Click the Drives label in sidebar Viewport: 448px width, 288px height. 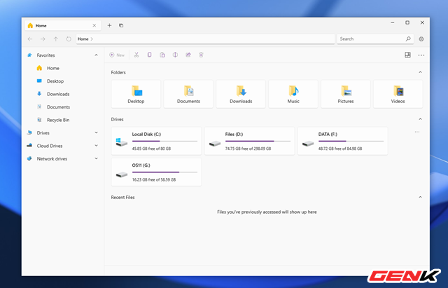[43, 132]
